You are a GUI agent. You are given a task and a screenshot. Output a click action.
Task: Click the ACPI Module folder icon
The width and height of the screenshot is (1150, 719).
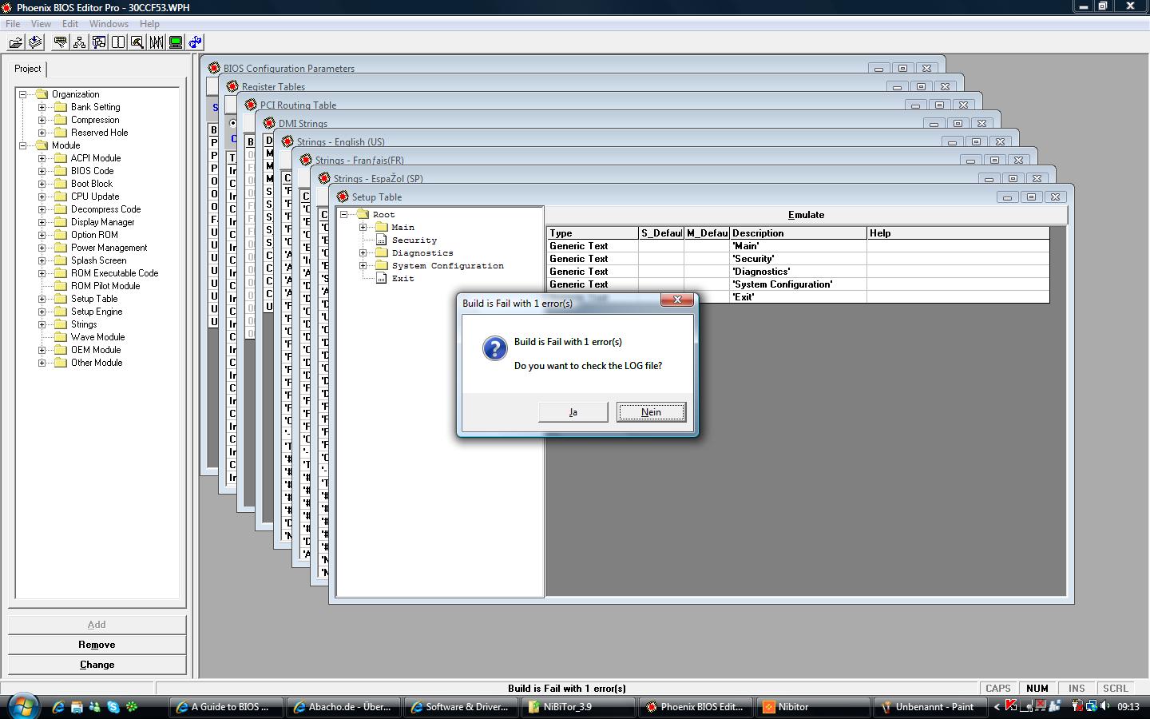[x=60, y=158]
